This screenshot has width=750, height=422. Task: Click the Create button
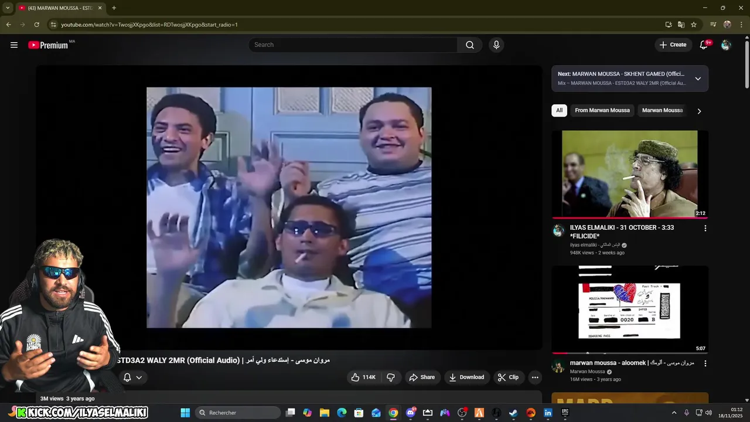pos(673,45)
